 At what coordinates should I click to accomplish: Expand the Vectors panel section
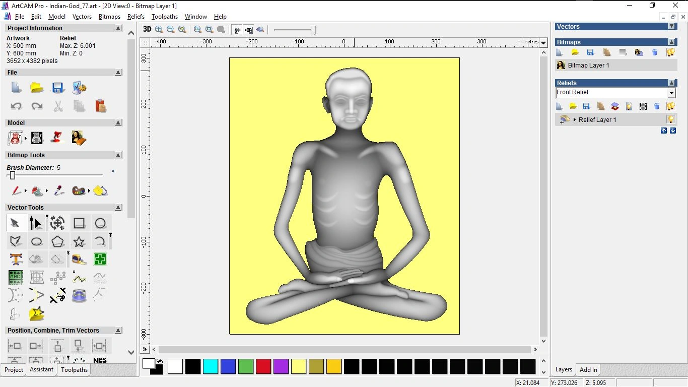pos(671,27)
